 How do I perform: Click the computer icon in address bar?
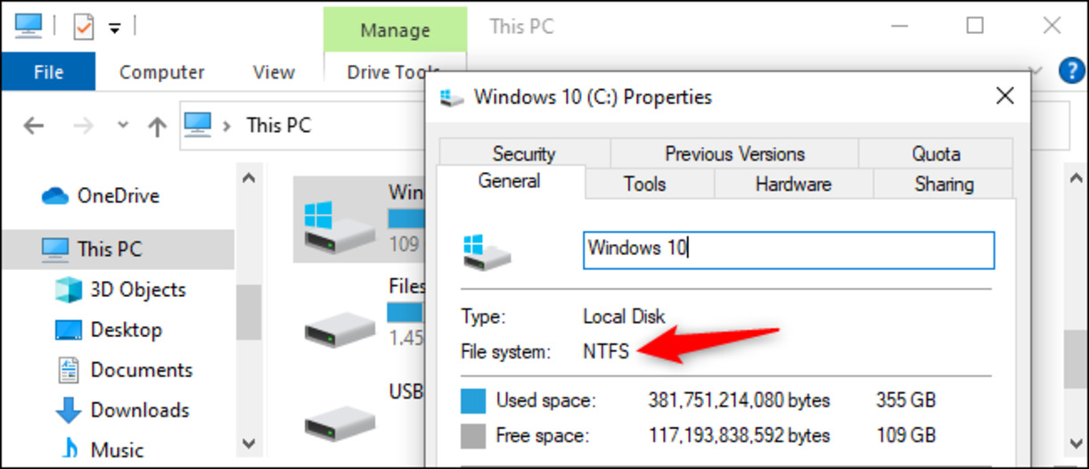(x=199, y=124)
